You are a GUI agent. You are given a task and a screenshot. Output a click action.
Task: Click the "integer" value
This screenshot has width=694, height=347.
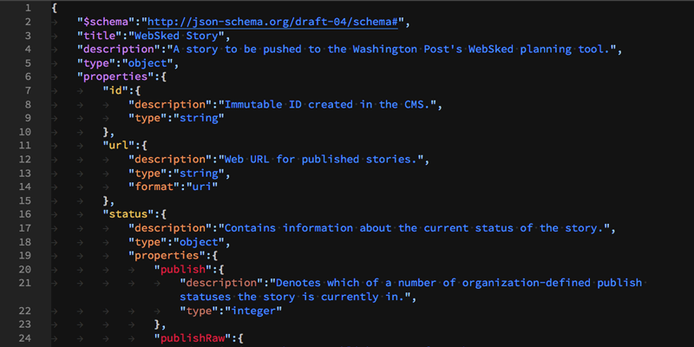[x=253, y=311]
